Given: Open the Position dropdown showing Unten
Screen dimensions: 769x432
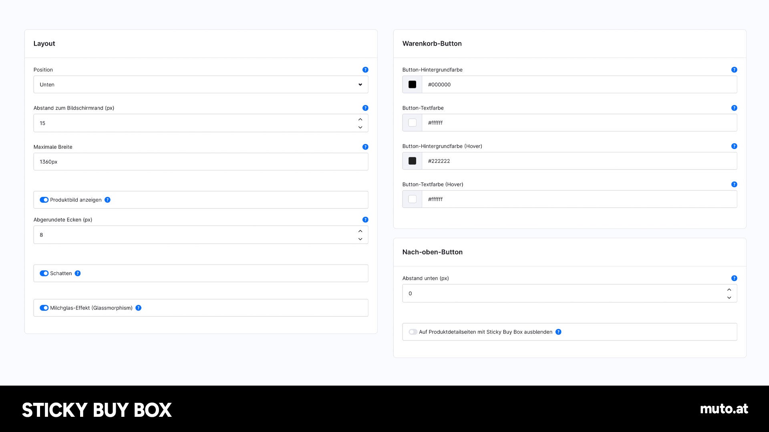Looking at the screenshot, I should 201,84.
